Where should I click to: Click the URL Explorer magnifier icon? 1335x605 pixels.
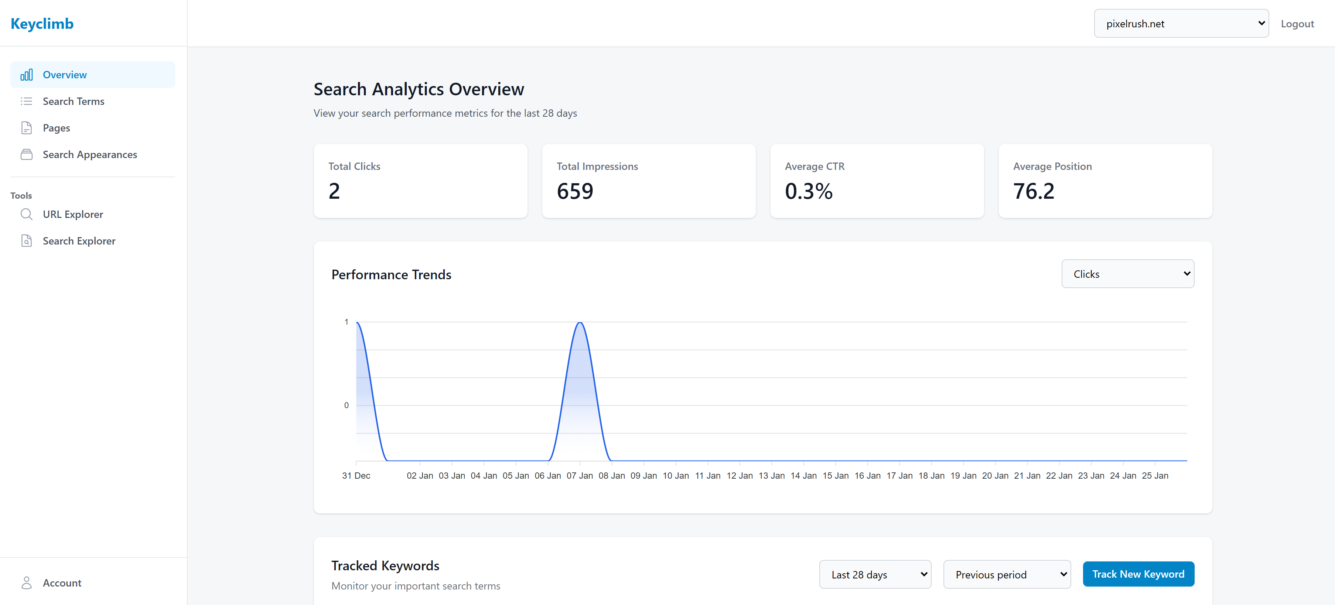(27, 214)
